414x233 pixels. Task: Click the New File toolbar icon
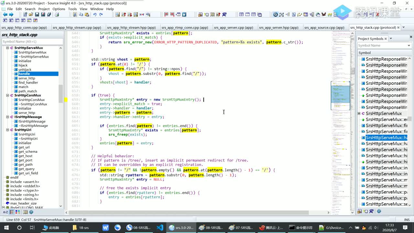25,15
